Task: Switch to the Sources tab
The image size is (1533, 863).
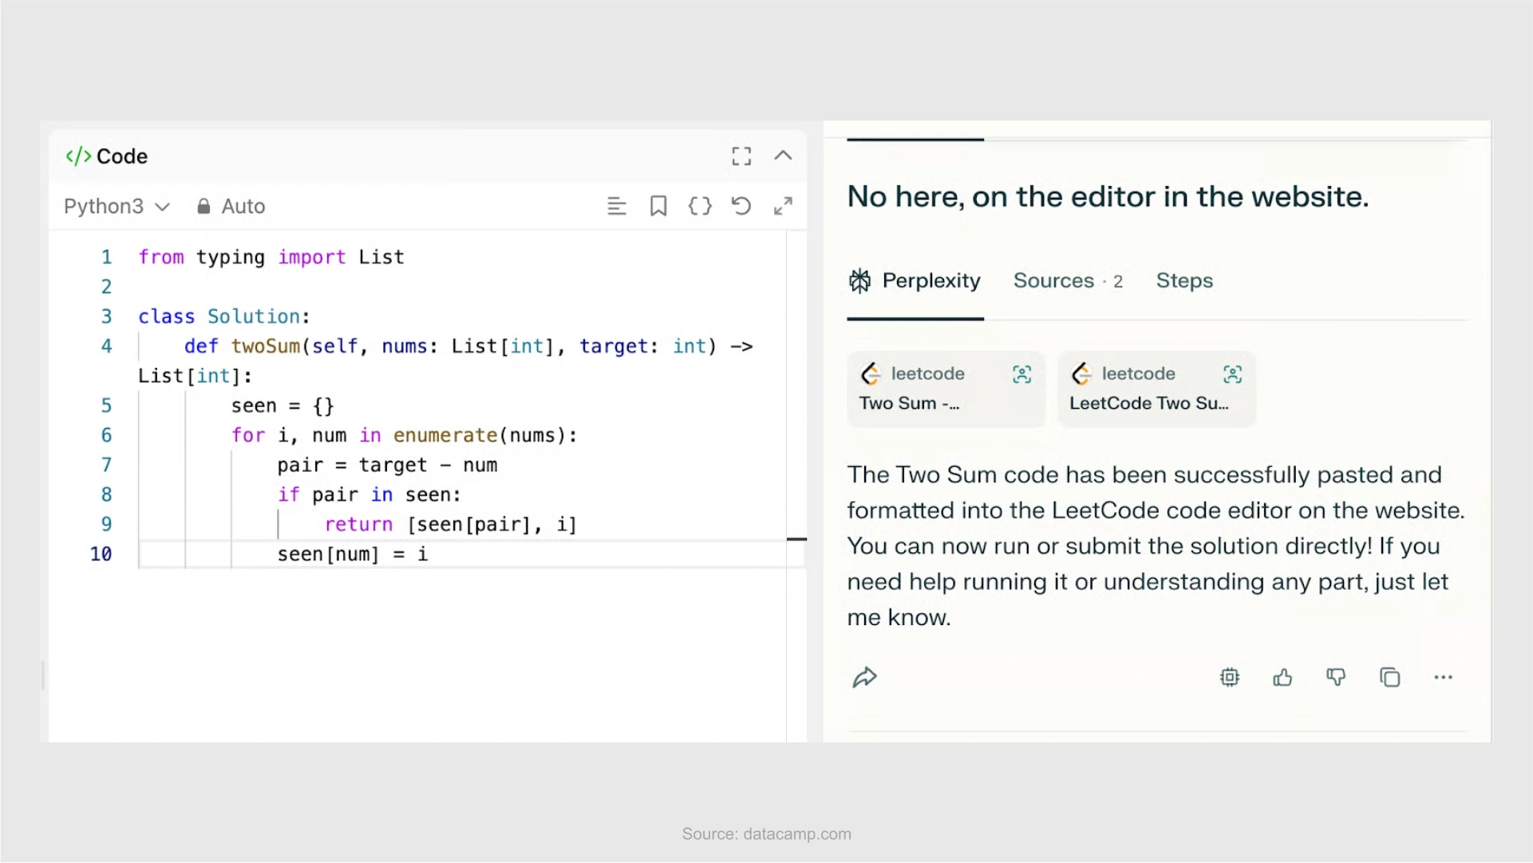Action: (x=1068, y=281)
